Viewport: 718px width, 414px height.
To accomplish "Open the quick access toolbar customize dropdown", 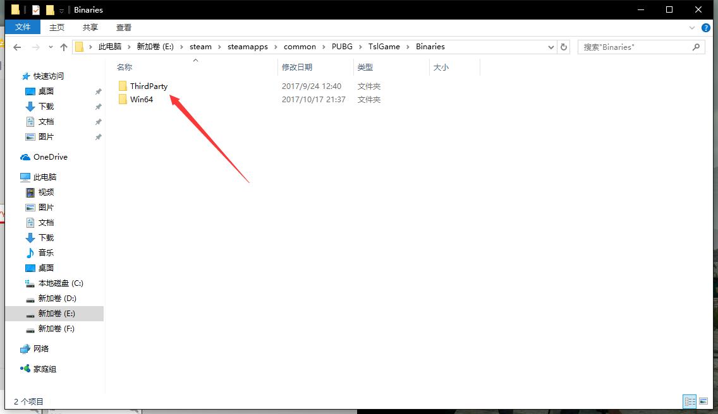I will coord(61,10).
